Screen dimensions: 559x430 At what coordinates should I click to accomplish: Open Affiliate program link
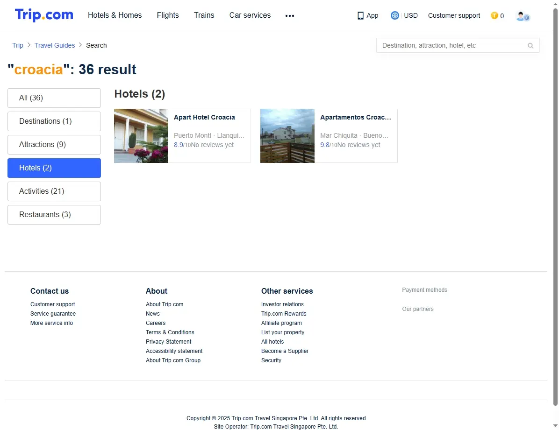(281, 323)
